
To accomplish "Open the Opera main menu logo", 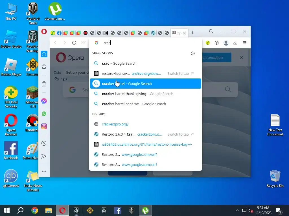I will [44, 31].
